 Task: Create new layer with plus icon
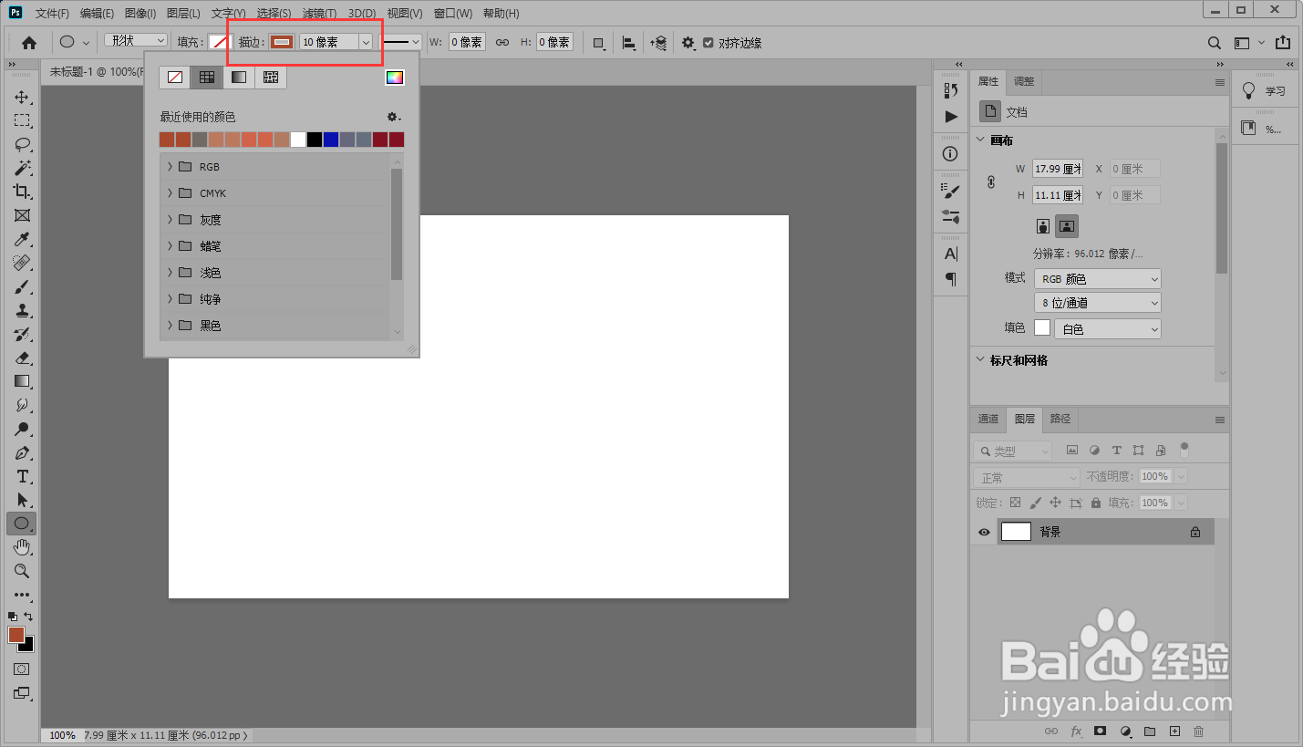(1174, 731)
